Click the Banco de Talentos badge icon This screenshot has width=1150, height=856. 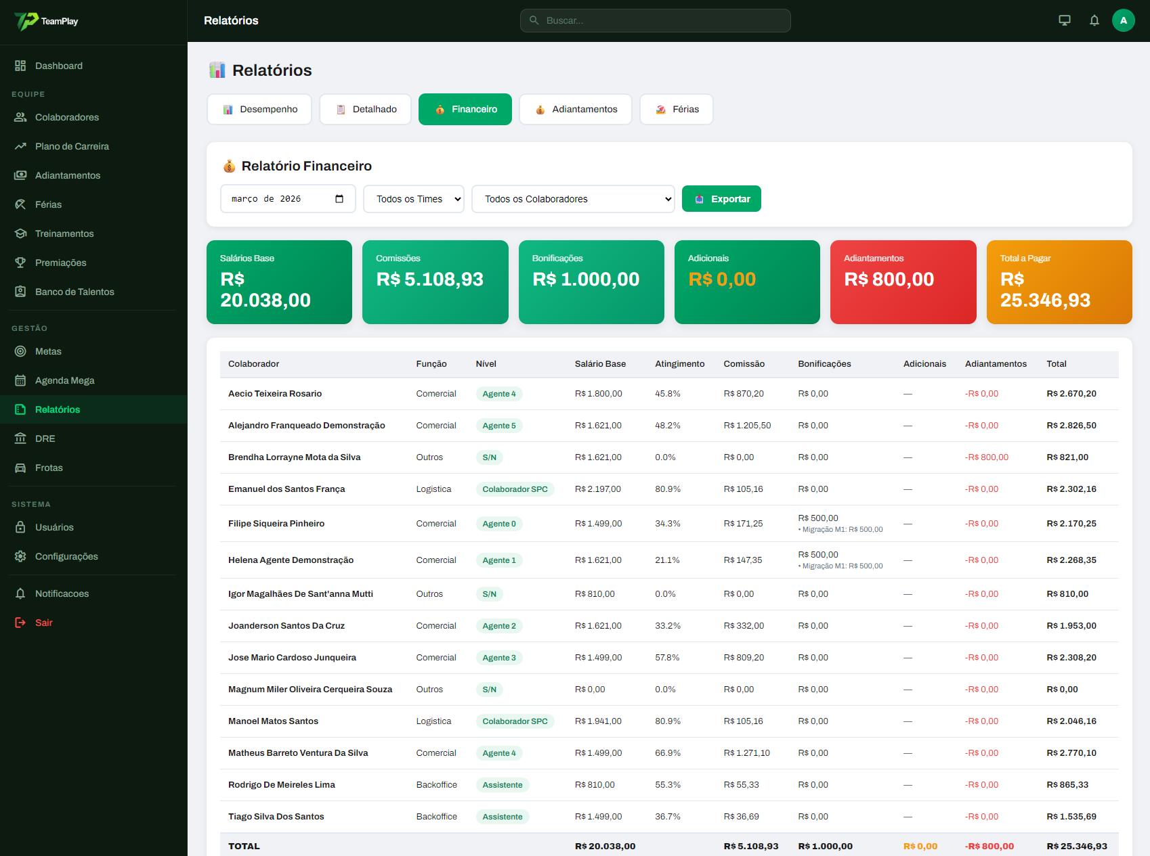(20, 292)
